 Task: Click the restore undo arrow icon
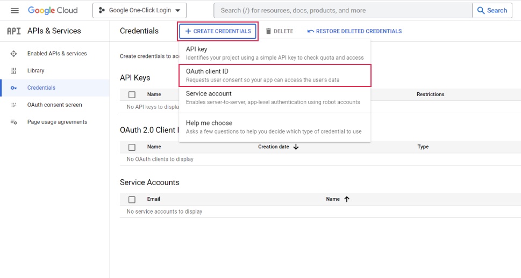click(311, 31)
